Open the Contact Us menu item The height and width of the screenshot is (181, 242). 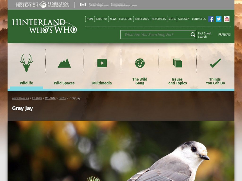pyautogui.click(x=199, y=19)
